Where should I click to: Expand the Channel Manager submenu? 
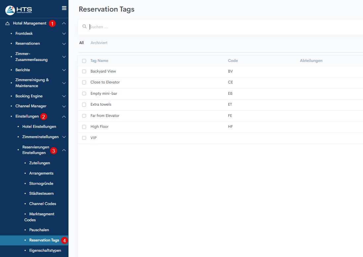click(x=64, y=106)
